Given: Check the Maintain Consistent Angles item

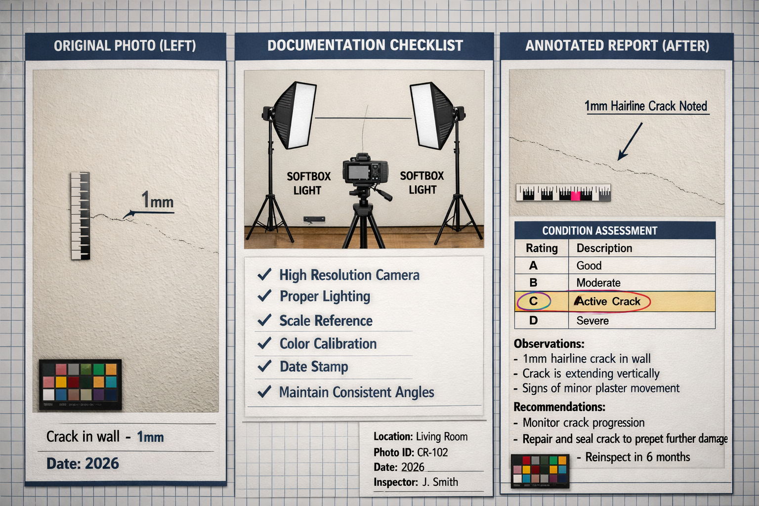Looking at the screenshot, I should coord(264,392).
